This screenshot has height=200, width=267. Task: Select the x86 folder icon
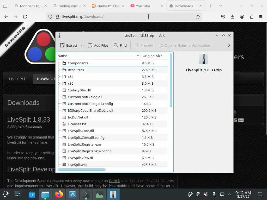click(64, 84)
